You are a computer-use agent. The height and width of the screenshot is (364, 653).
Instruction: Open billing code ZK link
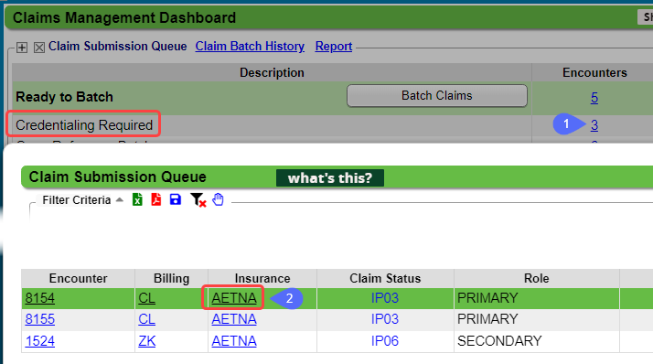pyautogui.click(x=147, y=341)
